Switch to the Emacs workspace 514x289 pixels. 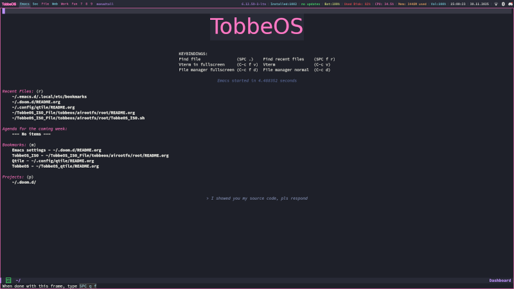(x=24, y=4)
